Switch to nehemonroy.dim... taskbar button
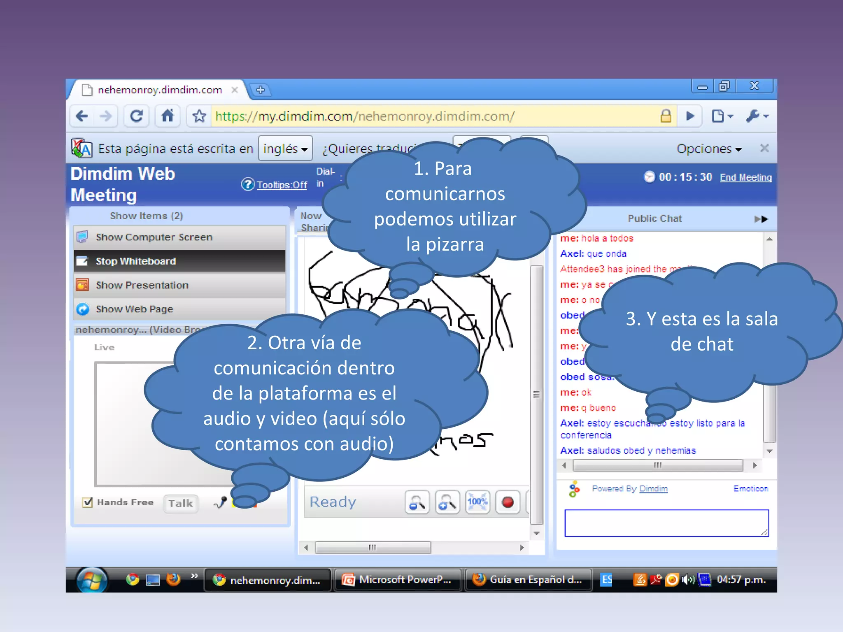 coord(268,580)
